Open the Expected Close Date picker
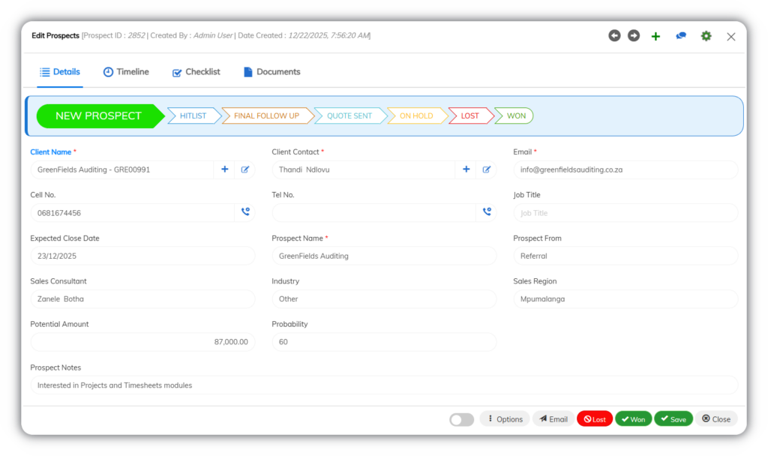Image resolution: width=768 pixels, height=456 pixels. point(142,256)
